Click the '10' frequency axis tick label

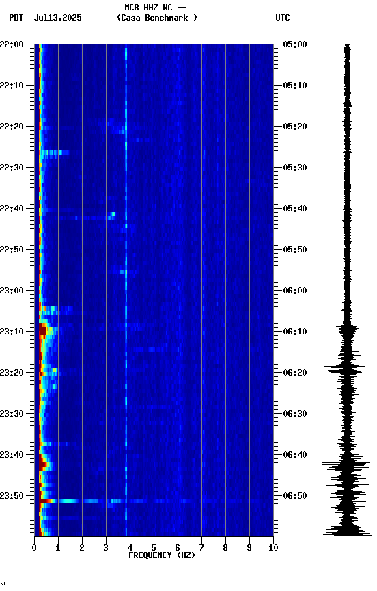pyautogui.click(x=273, y=548)
